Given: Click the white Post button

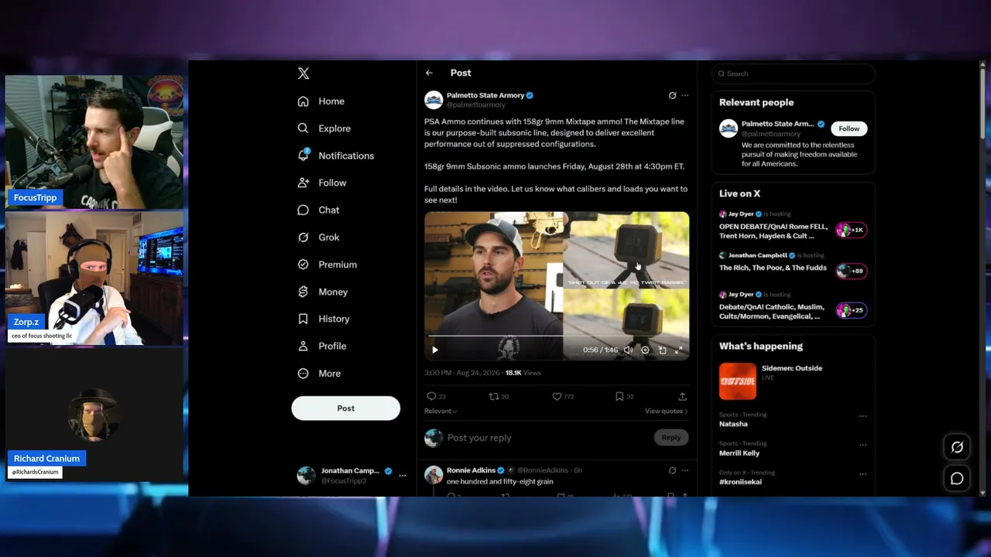Looking at the screenshot, I should 346,408.
